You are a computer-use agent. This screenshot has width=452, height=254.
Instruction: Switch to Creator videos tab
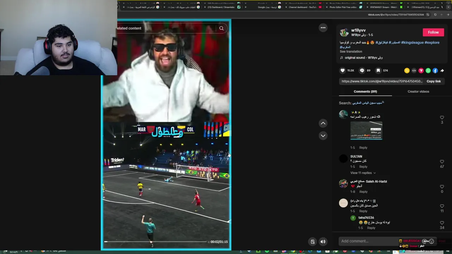(418, 91)
